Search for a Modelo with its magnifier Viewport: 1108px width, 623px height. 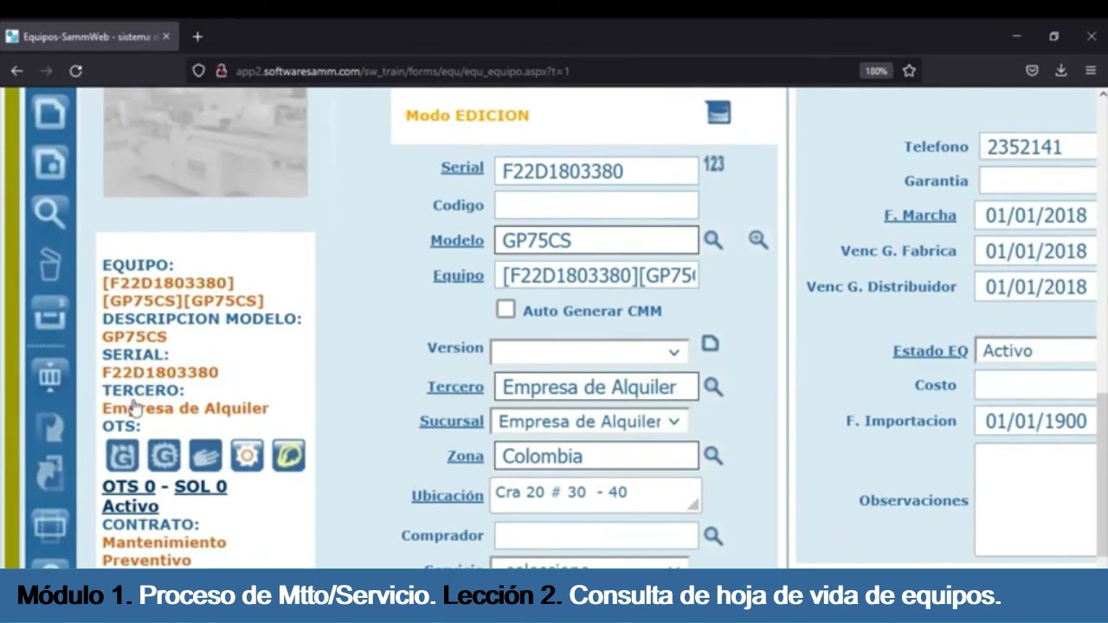point(712,240)
